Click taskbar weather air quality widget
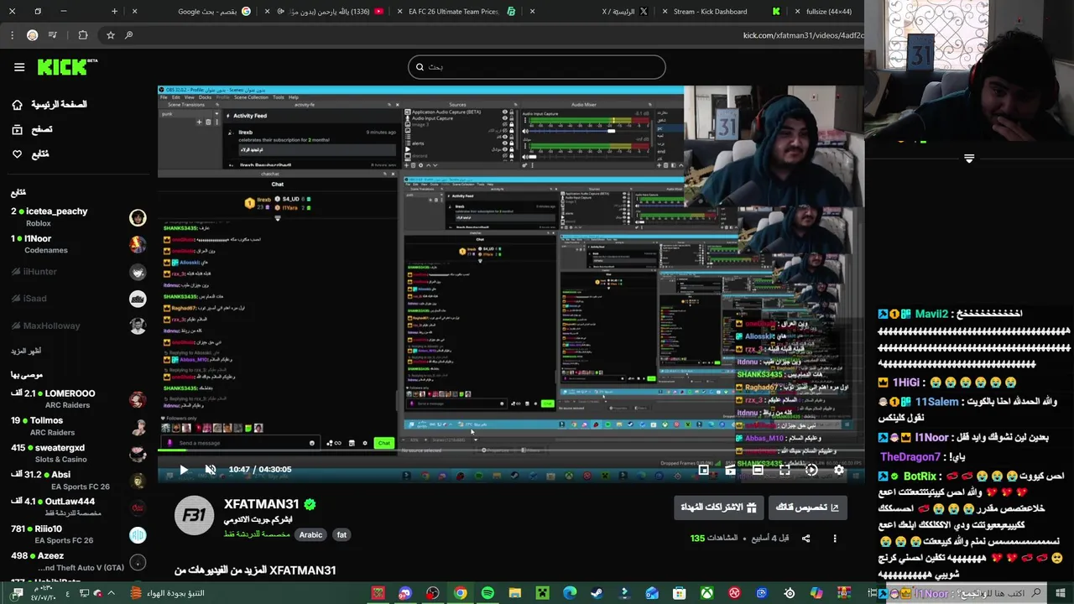The width and height of the screenshot is (1074, 604). click(168, 593)
